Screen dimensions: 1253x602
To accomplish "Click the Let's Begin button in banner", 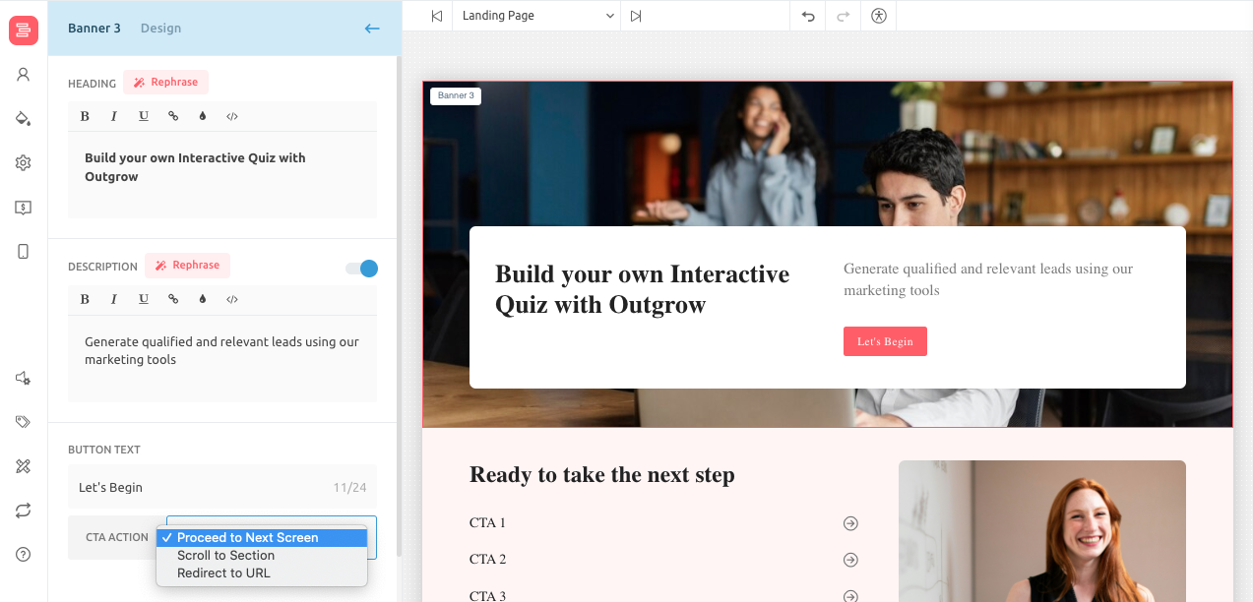I will (885, 341).
